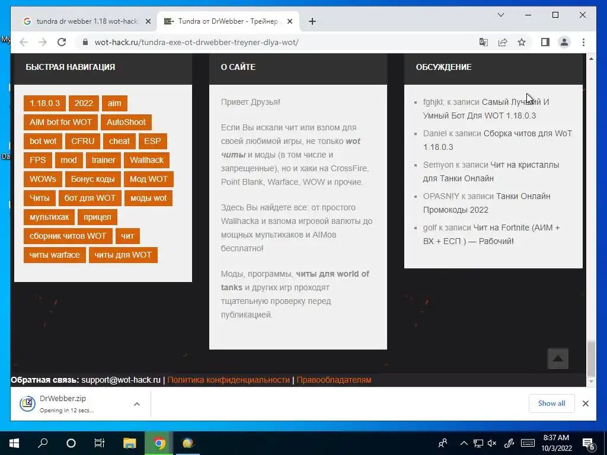Click the 2022 tag
The image size is (607, 455).
(84, 103)
